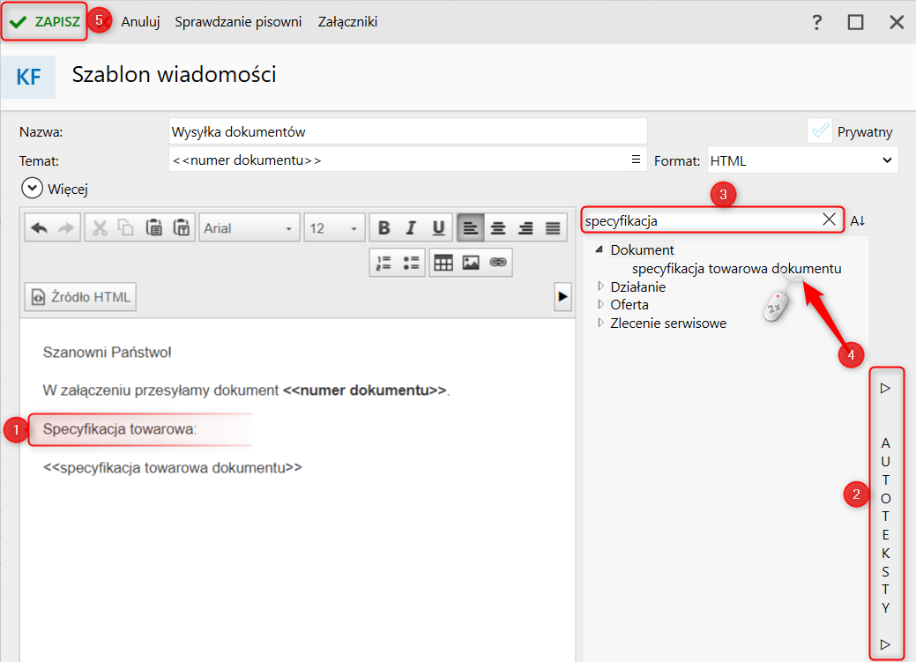Select specyfikacja towarowa dokumentu item
The image size is (916, 662).
click(737, 268)
